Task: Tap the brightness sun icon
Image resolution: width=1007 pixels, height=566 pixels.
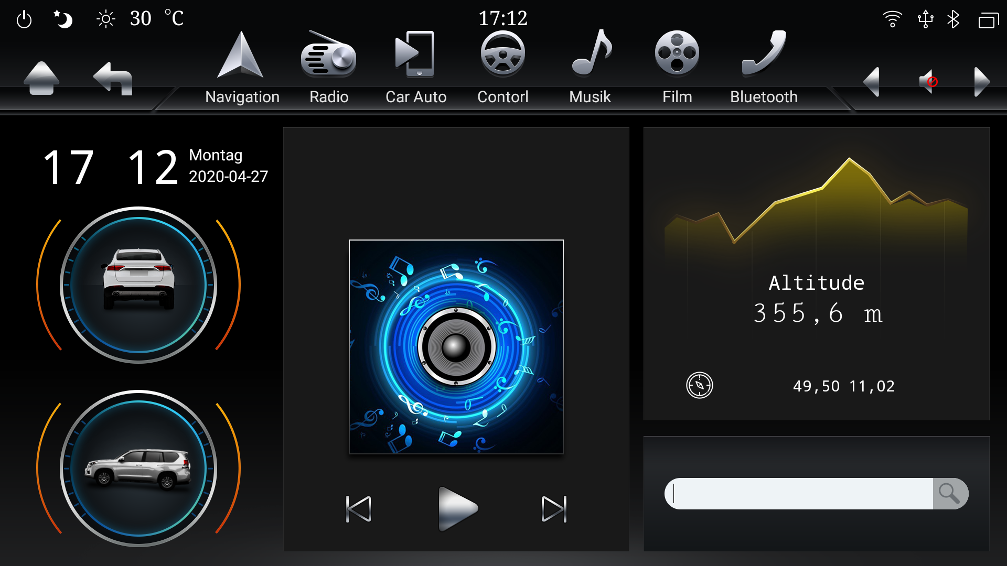Action: (x=105, y=20)
